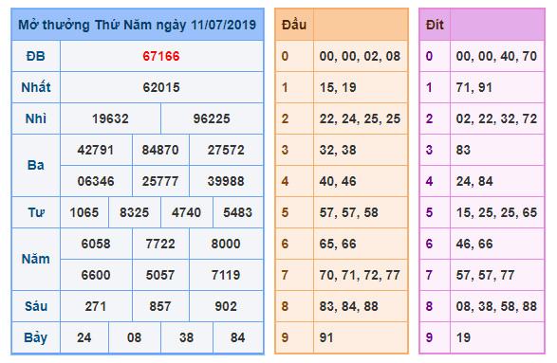Click Đít row value '19'
Image resolution: width=557 pixels, height=363 pixels.
(463, 337)
